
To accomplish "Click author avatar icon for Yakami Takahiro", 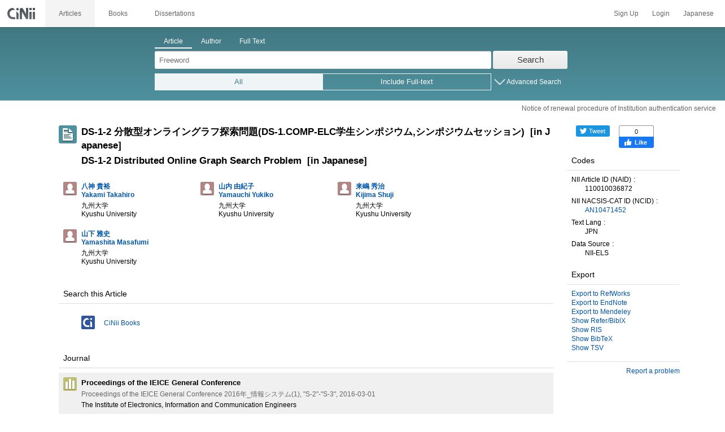I will pyautogui.click(x=70, y=189).
